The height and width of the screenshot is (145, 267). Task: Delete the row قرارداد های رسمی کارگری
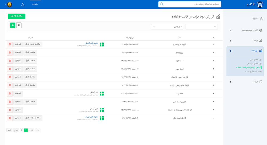click(x=10, y=85)
